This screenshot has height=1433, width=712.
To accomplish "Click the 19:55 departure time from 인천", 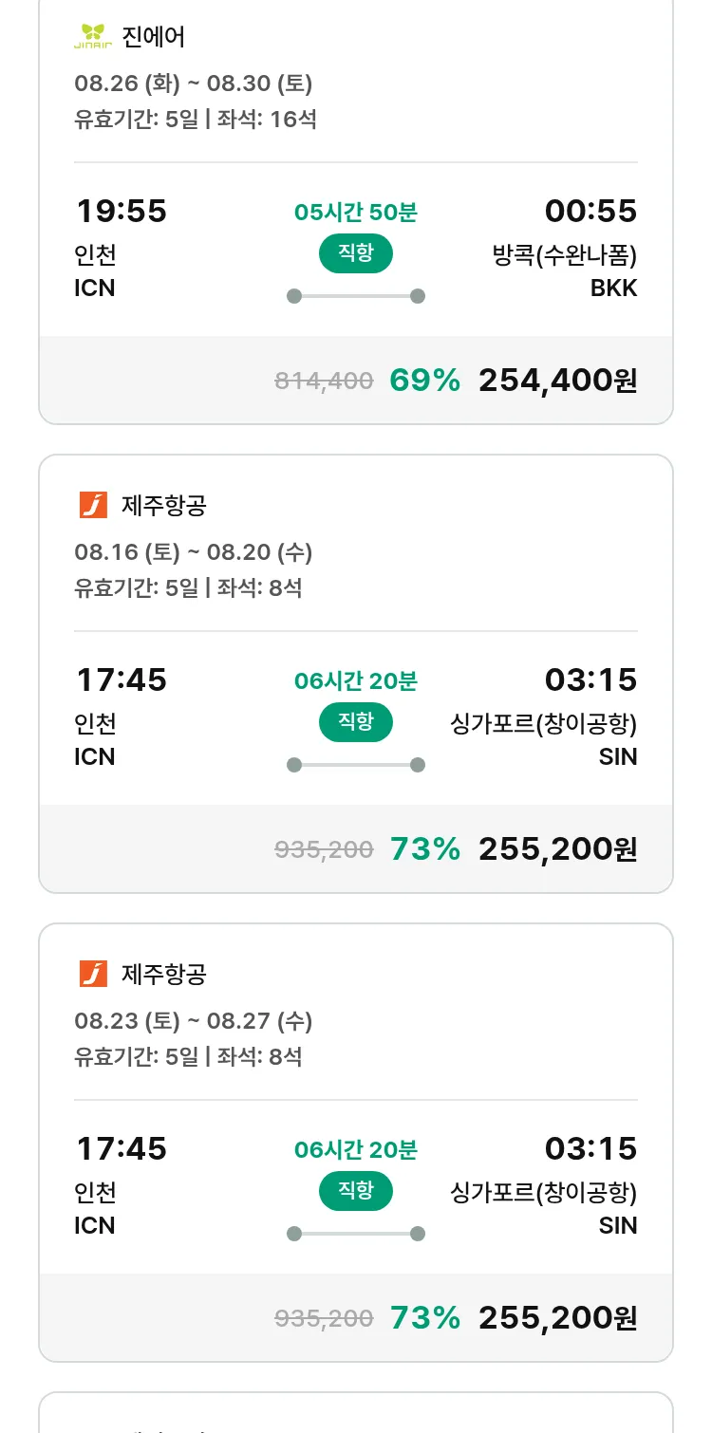I will (121, 211).
